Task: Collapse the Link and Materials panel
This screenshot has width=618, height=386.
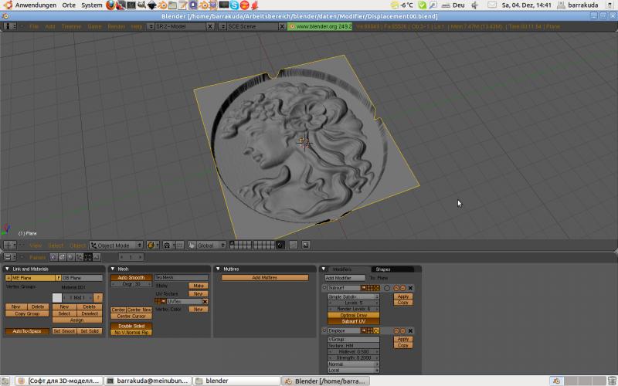Action: point(7,269)
